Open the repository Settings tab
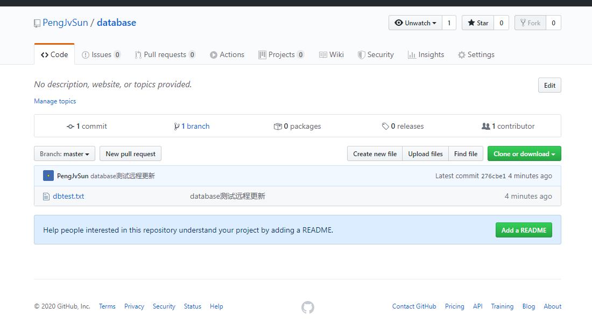The width and height of the screenshot is (592, 336). coord(476,54)
